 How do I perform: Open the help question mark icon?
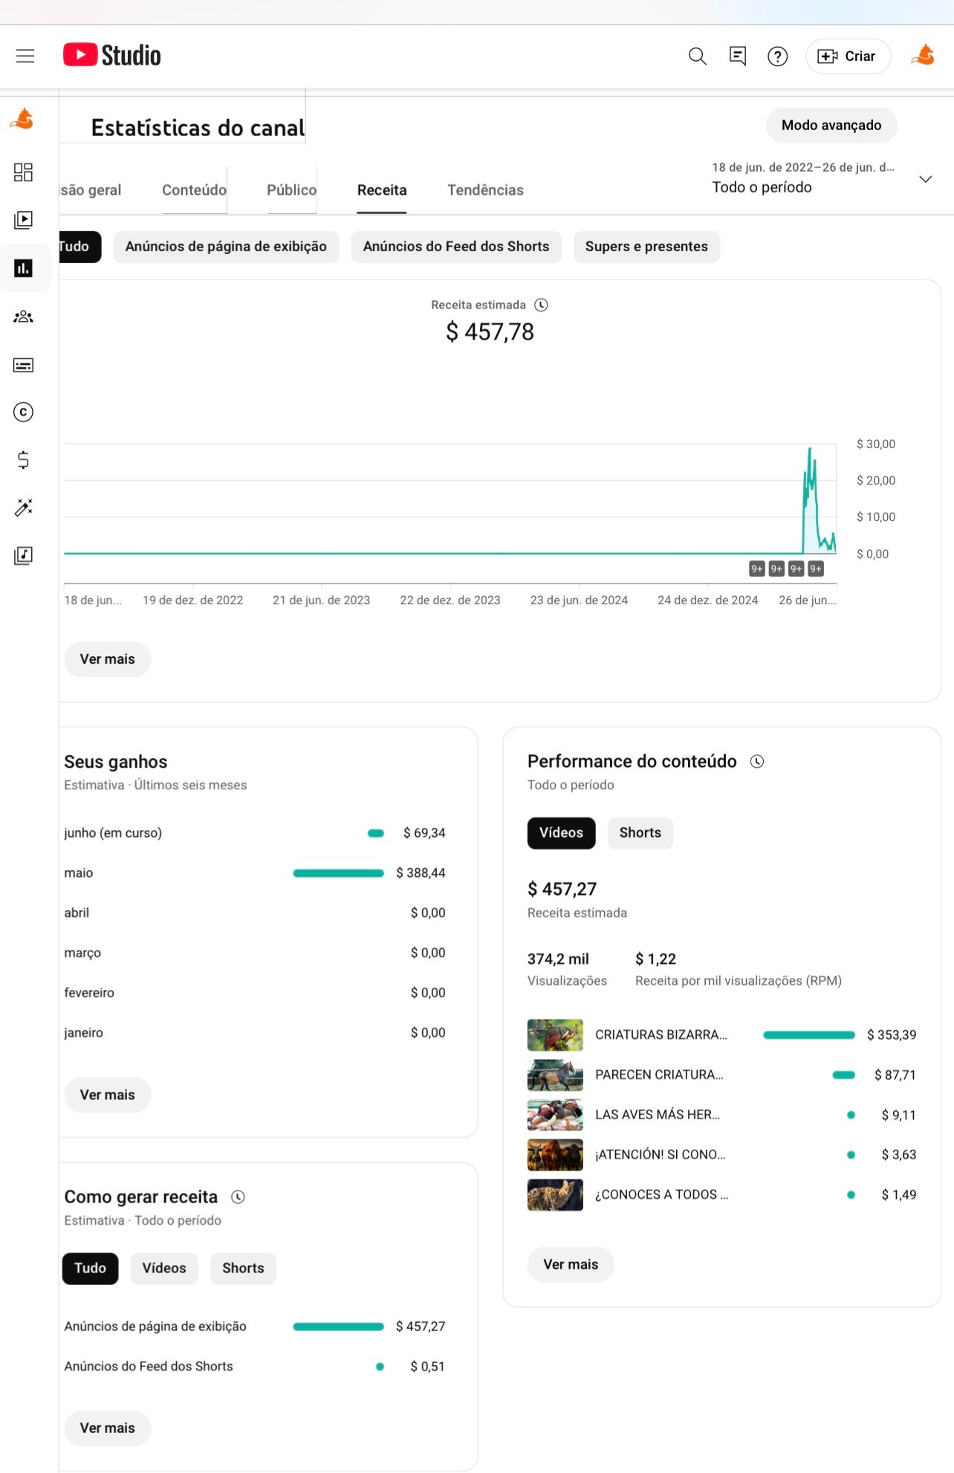777,56
